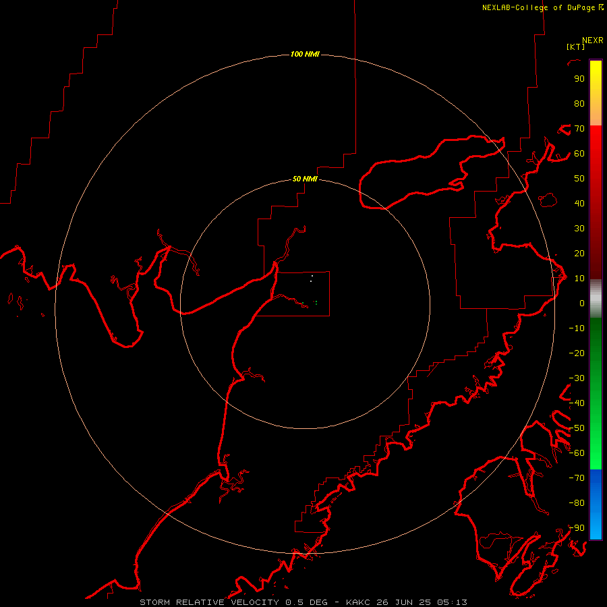Image resolution: width=607 pixels, height=607 pixels.
Task: Select the 100 NMI range ring label
Action: tap(305, 54)
